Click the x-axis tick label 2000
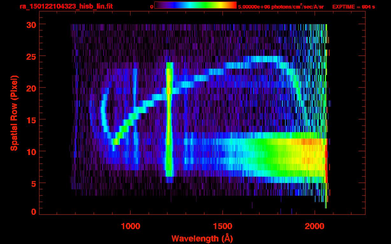 point(315,226)
